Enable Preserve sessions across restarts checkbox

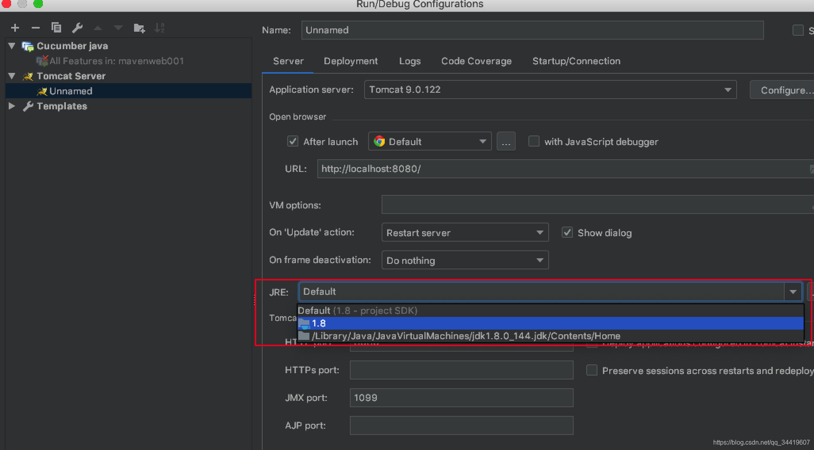pos(592,370)
